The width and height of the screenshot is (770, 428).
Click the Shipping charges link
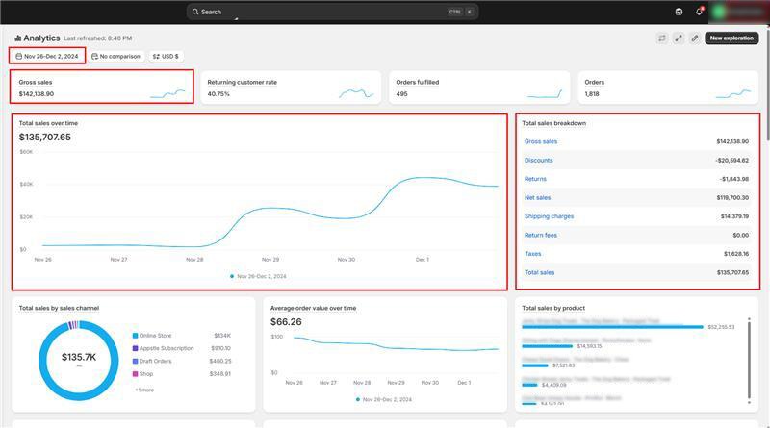[549, 216]
